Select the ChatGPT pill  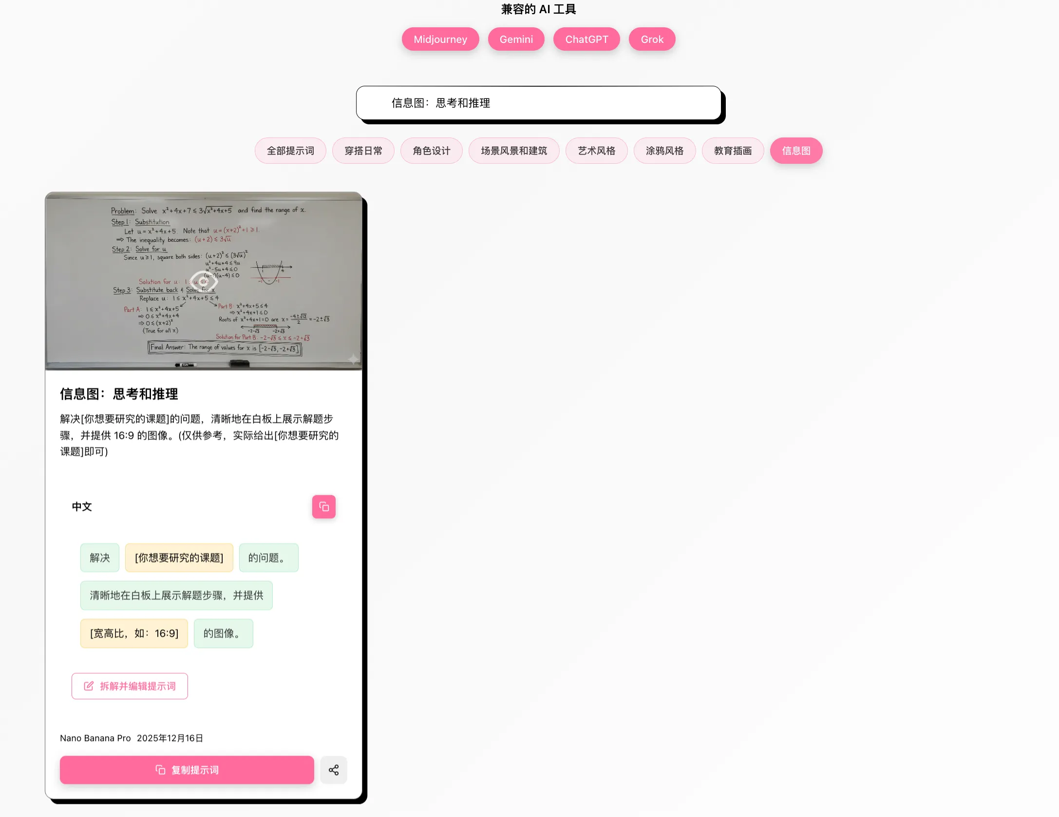[586, 39]
